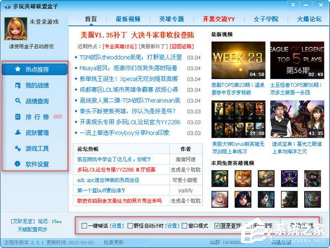The image size is (330, 248).
Task: Open the 开黑交流YY tab
Action: (219, 19)
